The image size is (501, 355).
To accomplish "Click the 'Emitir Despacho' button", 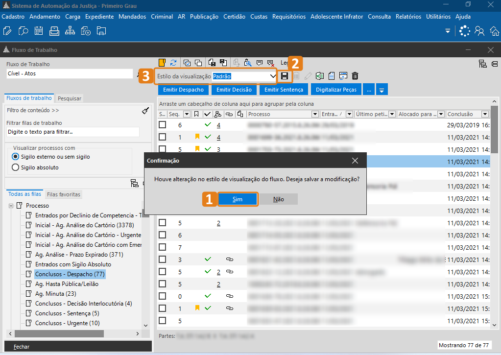I will (x=183, y=90).
